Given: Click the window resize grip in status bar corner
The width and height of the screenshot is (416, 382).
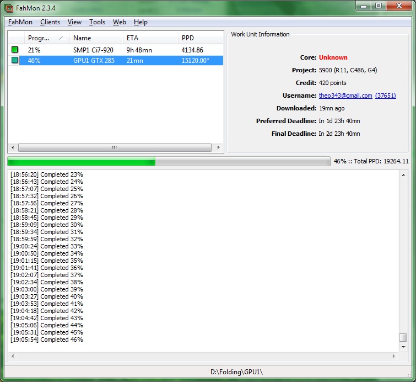Looking at the screenshot, I should (409, 374).
